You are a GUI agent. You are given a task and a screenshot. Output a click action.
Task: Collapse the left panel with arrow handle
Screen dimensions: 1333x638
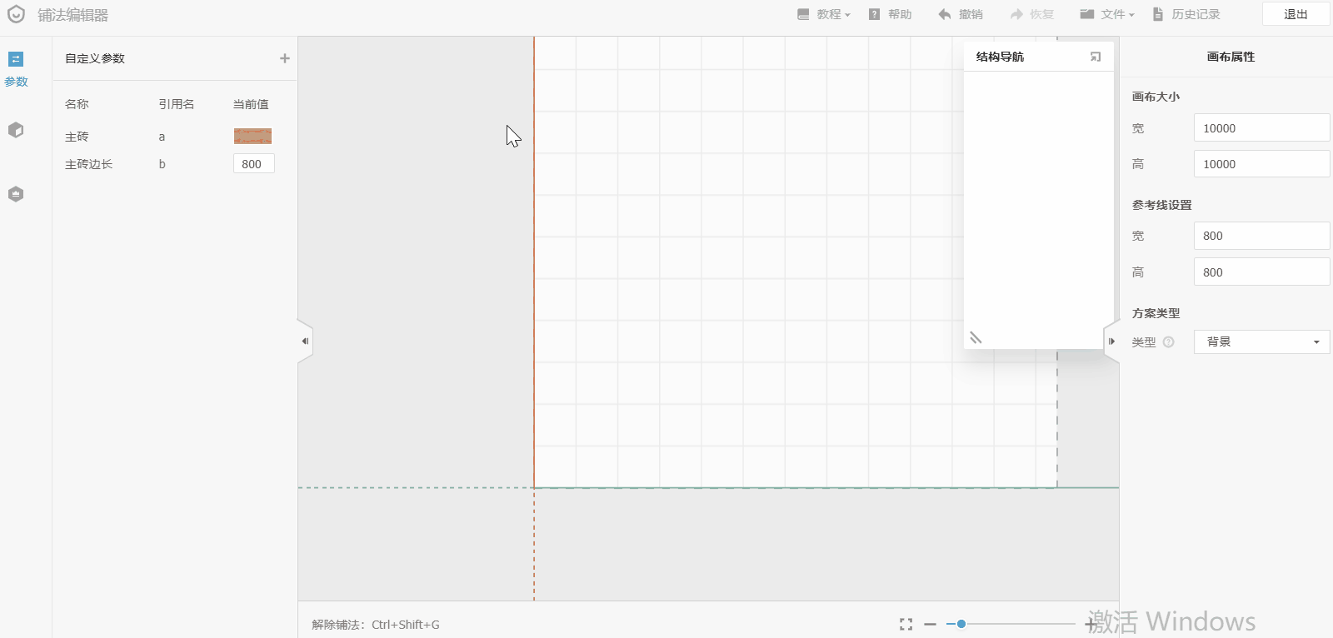coord(305,341)
